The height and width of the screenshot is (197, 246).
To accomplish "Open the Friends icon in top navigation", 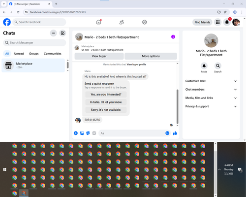I will [x=122, y=22].
